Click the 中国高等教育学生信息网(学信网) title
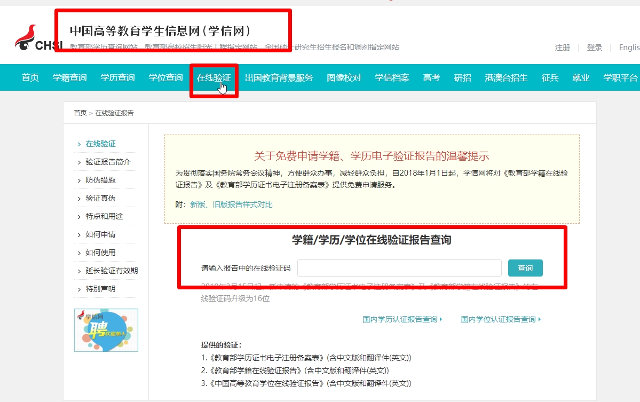 coord(160,31)
